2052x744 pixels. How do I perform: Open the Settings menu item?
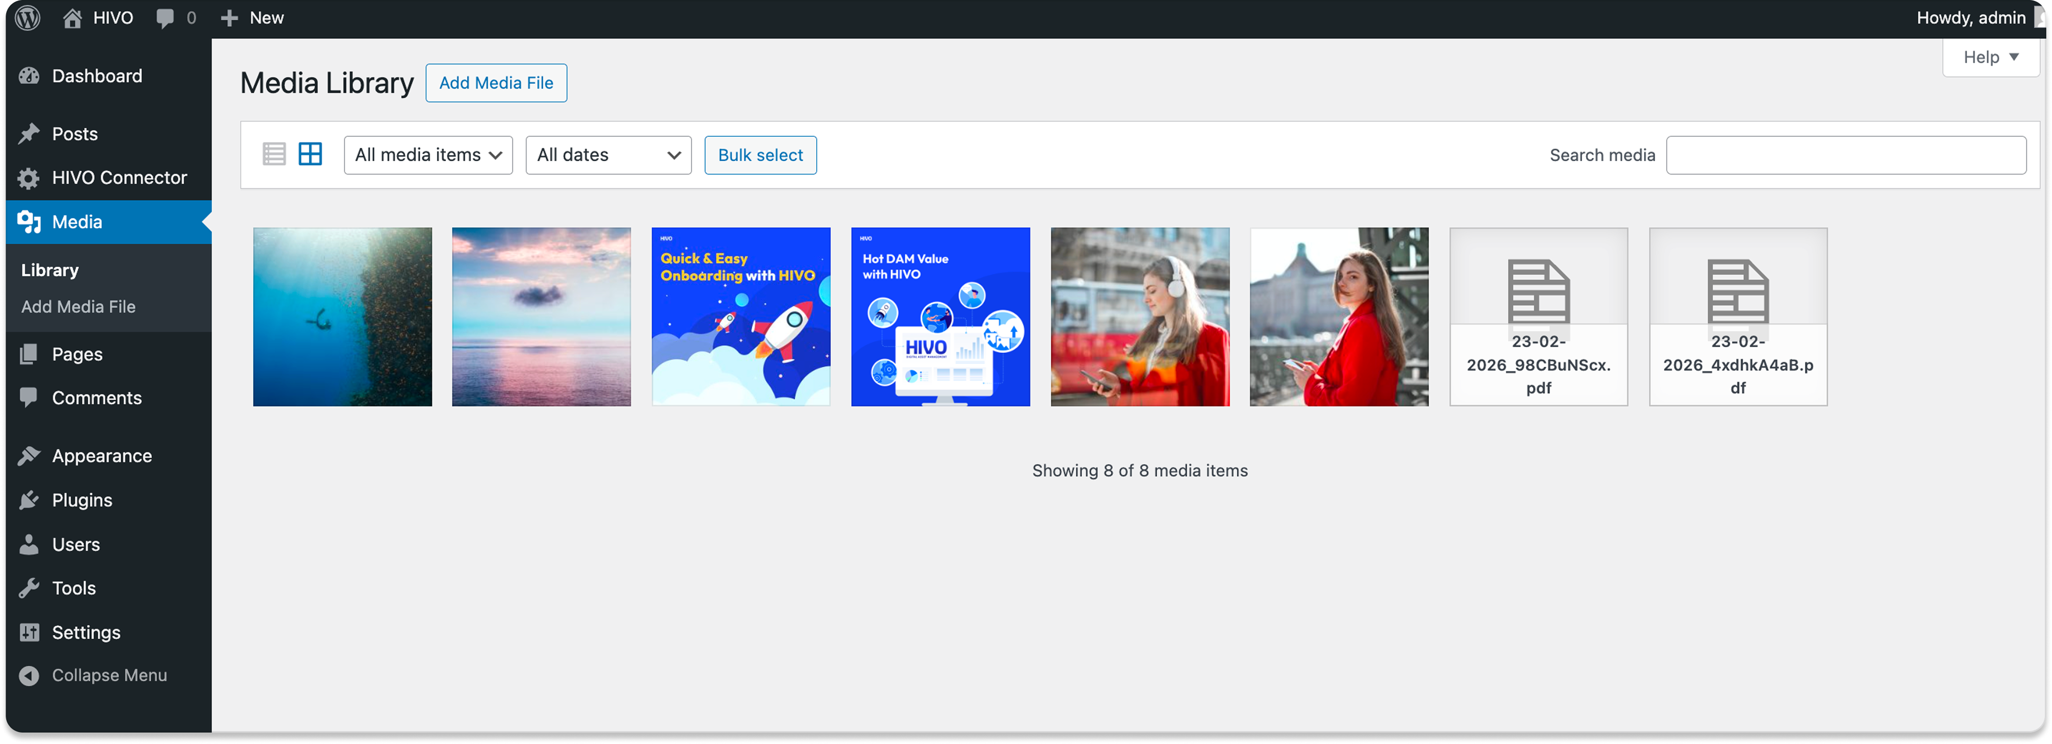pos(86,632)
